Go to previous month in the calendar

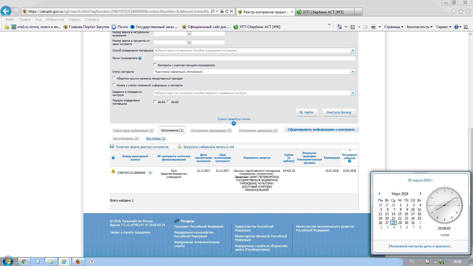point(379,194)
